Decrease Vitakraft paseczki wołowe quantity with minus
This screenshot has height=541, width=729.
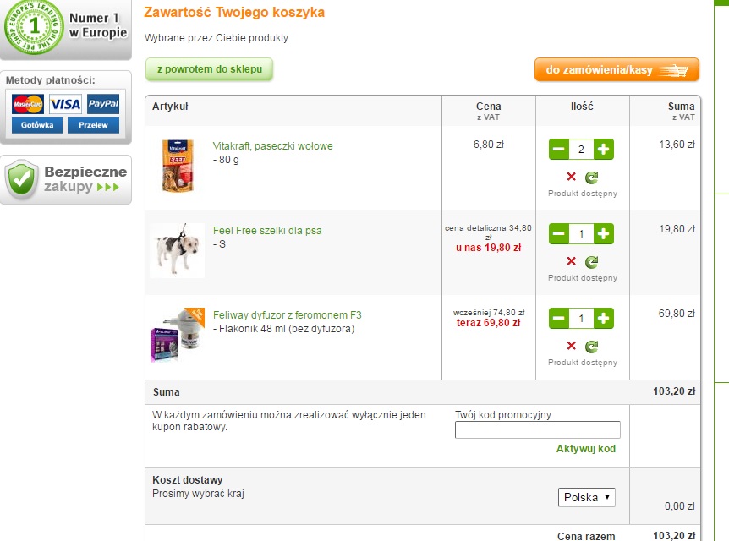click(559, 150)
